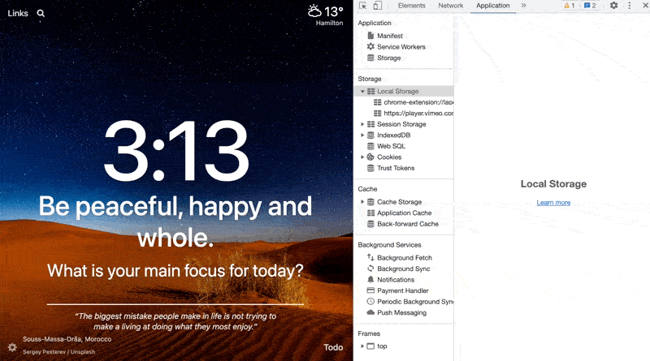Open Sergey Pesterev / Unsplash photo credit

(58, 352)
